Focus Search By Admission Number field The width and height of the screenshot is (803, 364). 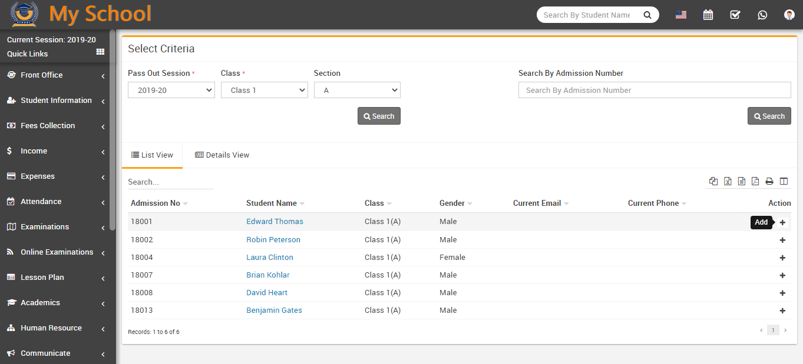click(655, 90)
